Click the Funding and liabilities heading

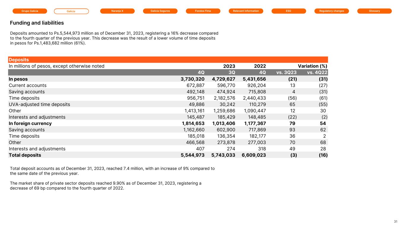[x=37, y=23]
